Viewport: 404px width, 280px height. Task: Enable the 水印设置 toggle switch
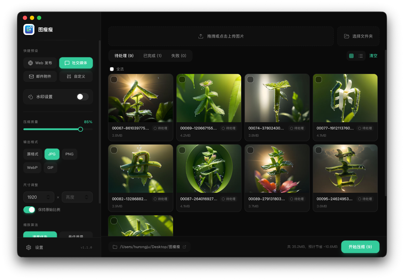point(82,97)
